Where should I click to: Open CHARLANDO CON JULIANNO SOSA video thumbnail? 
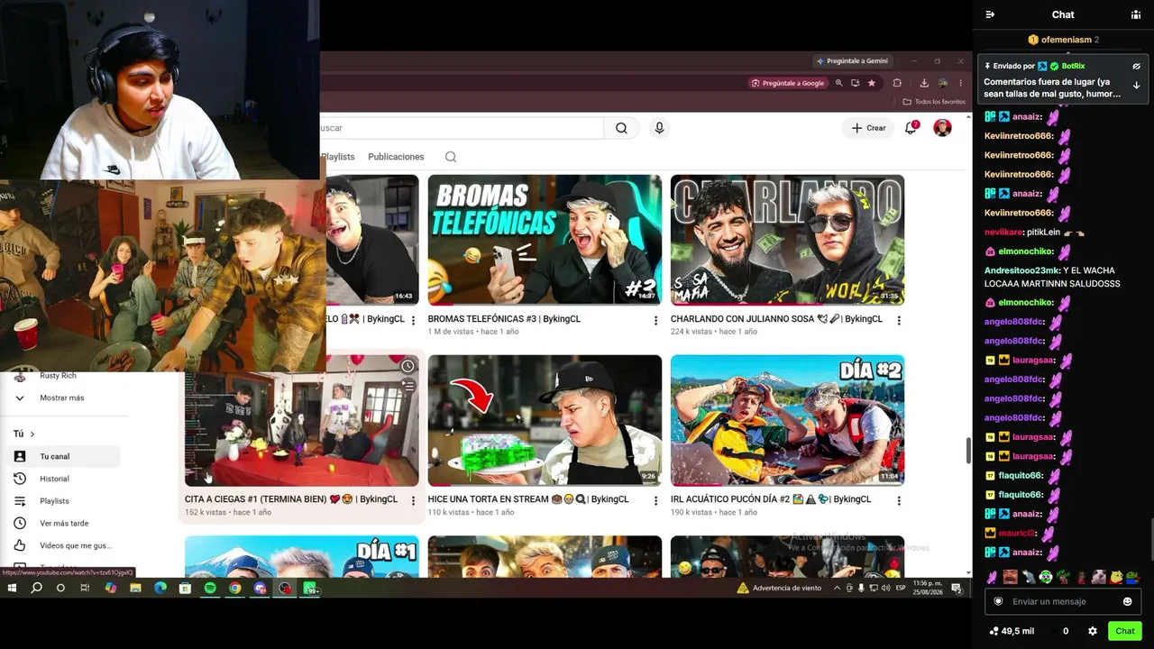pos(787,240)
